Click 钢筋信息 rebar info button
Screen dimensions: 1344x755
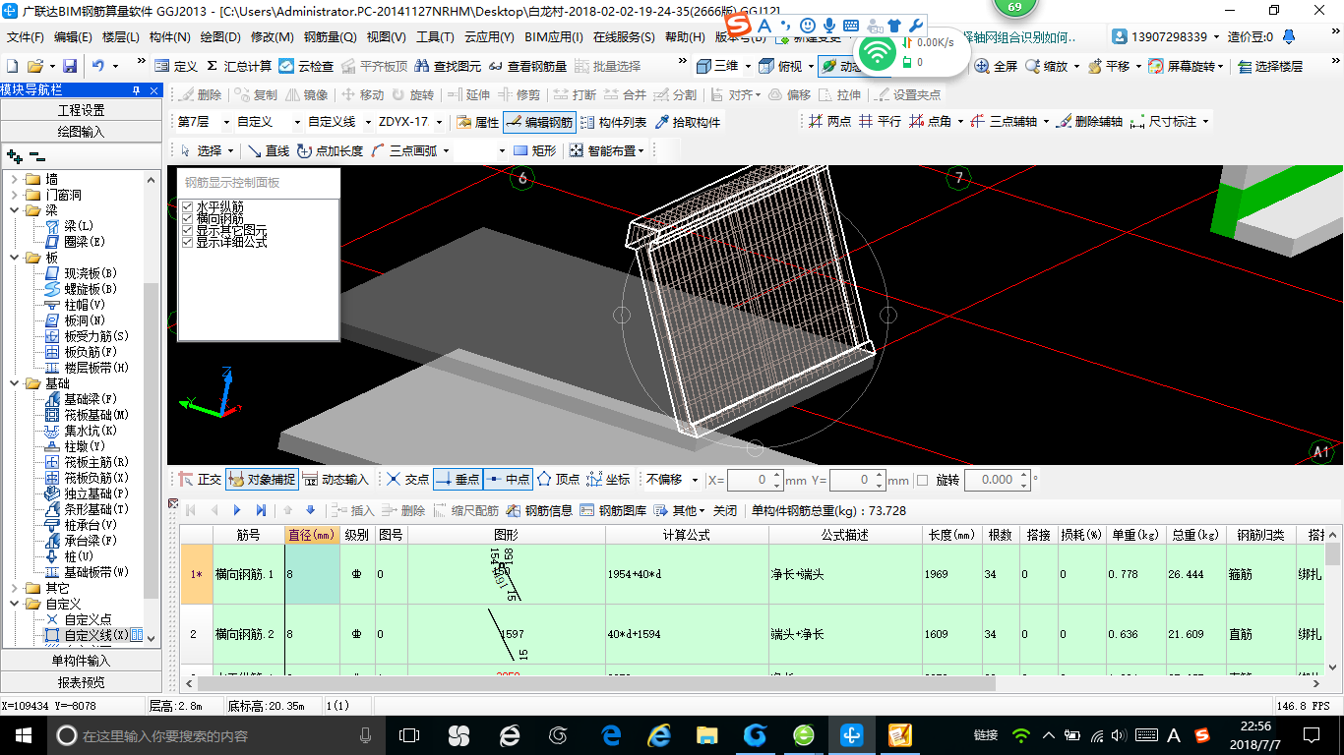pos(539,510)
